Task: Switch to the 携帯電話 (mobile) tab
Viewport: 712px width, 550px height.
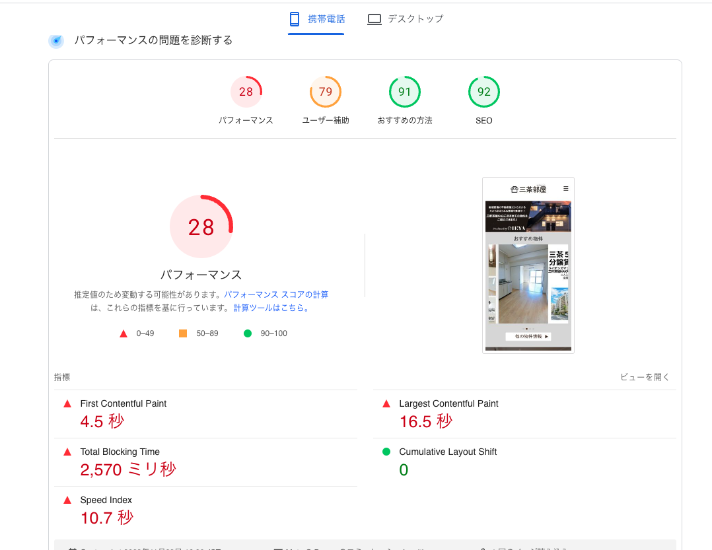Action: pyautogui.click(x=316, y=19)
